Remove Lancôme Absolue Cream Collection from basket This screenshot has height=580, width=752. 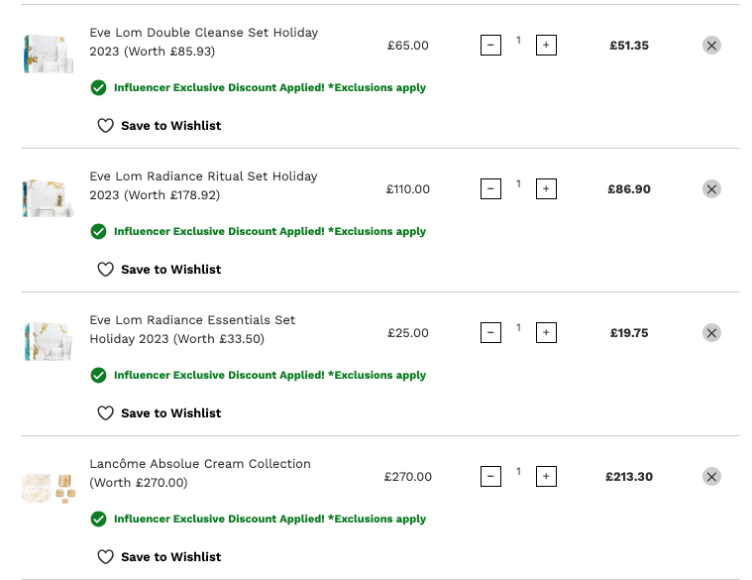click(711, 476)
